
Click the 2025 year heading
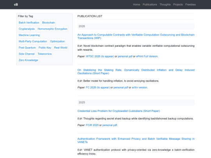click(136, 102)
